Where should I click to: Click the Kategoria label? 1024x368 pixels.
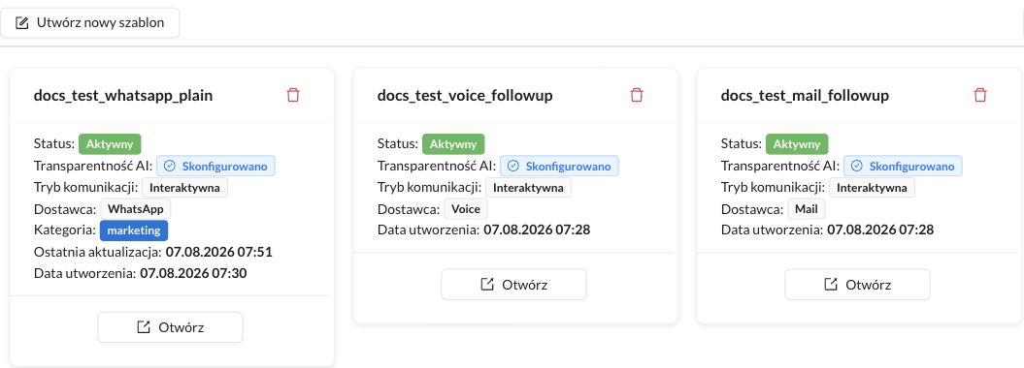click(65, 230)
